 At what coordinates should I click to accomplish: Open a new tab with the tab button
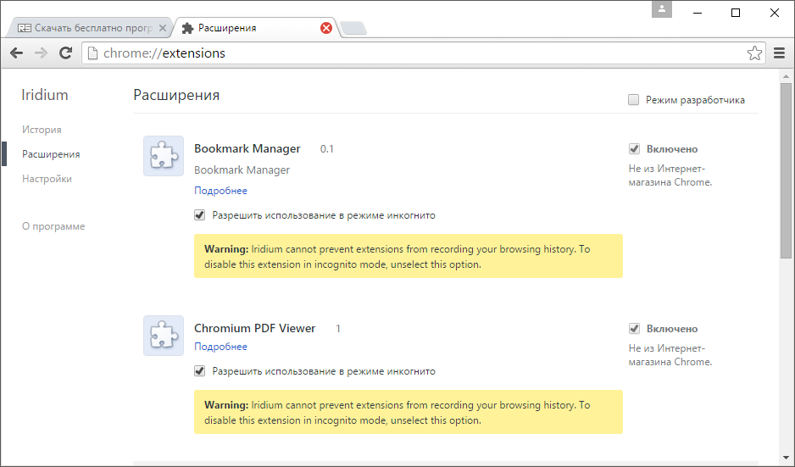click(x=353, y=29)
